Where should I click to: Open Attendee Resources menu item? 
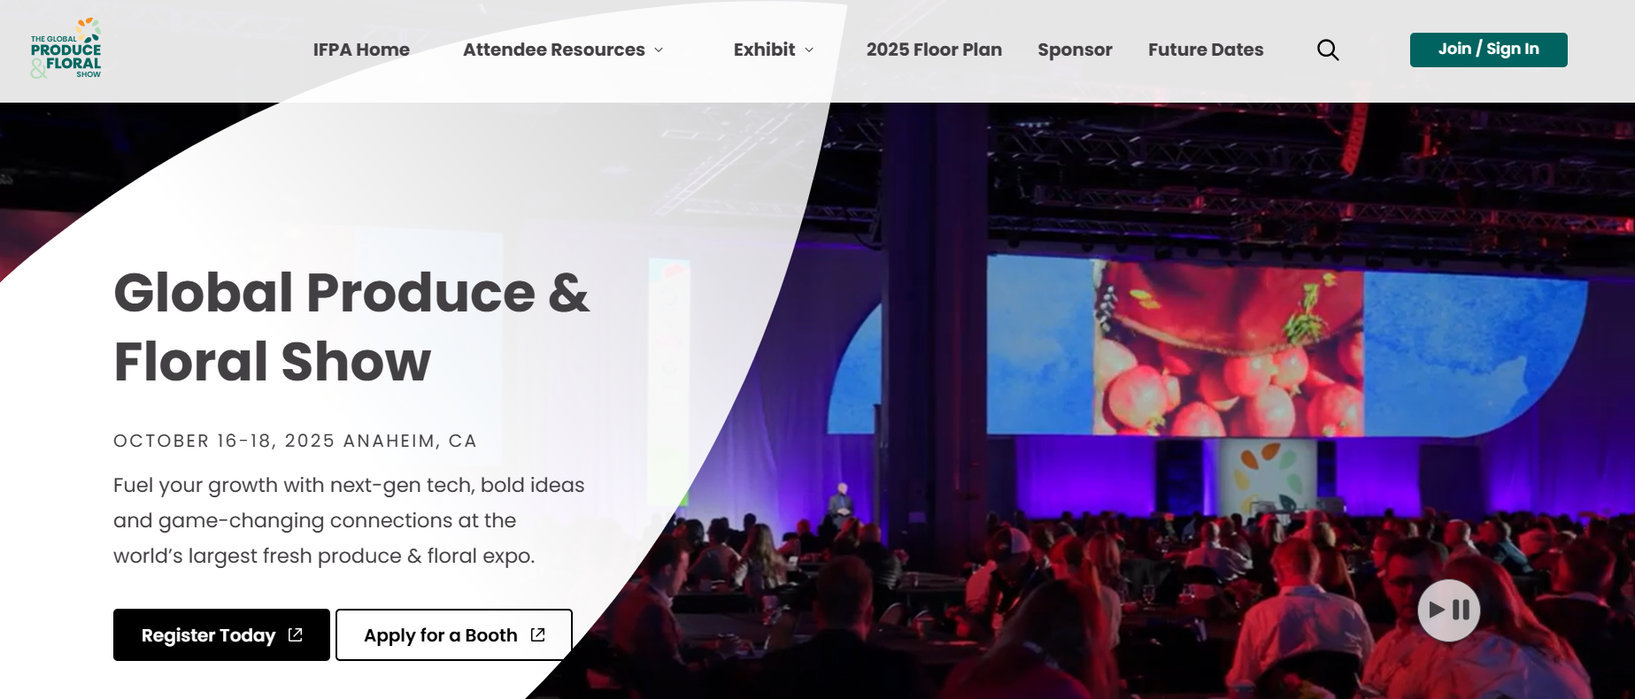point(553,50)
